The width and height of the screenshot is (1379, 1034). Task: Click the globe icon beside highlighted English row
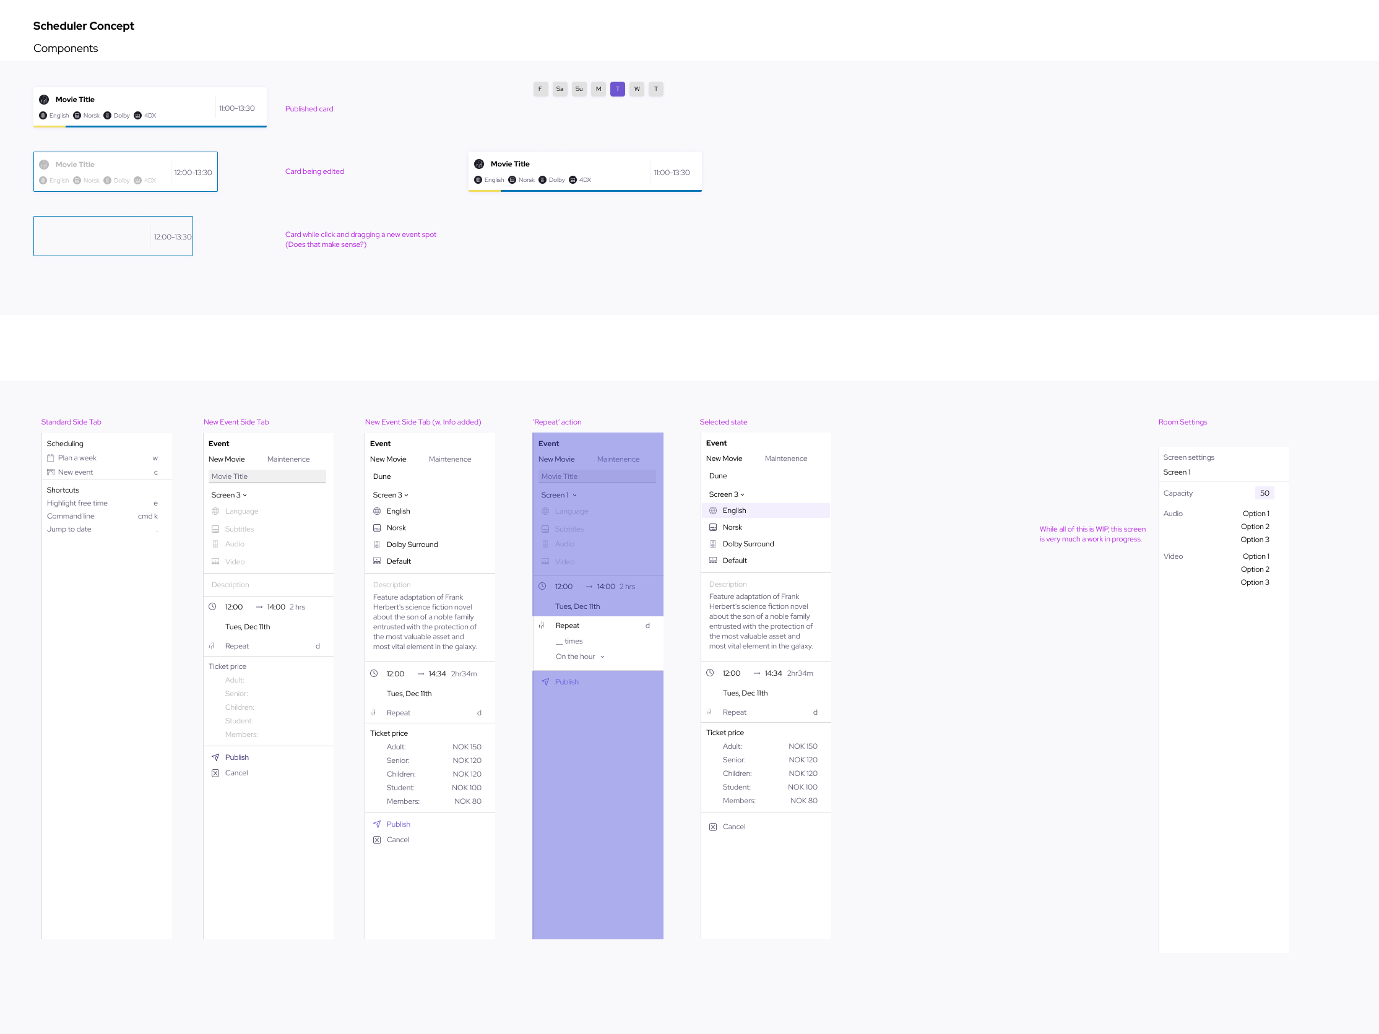point(712,511)
